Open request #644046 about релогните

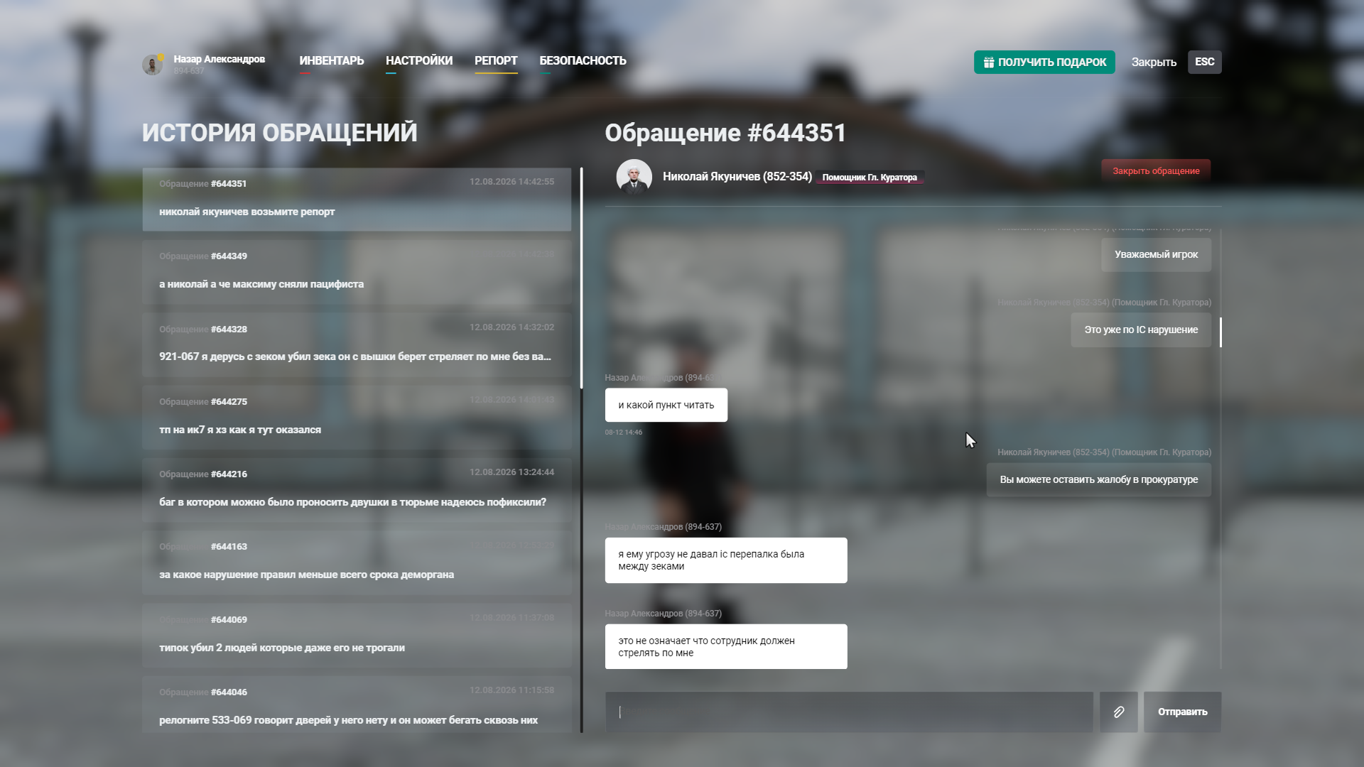[357, 705]
